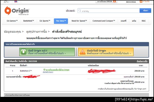Click the customer service link
The width and height of the screenshot is (154, 102).
click(70, 11)
